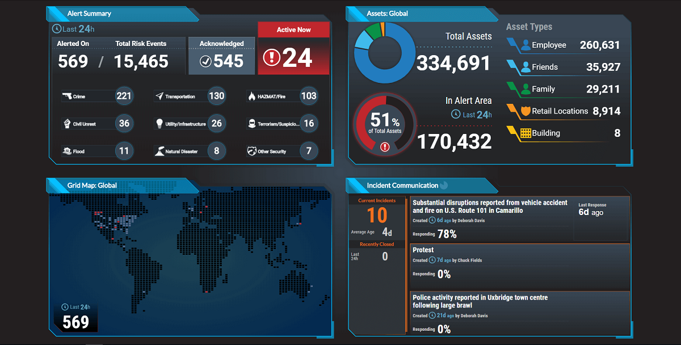Screen dimensions: 681x345
Task: Select the Transportation plane icon
Action: click(159, 96)
